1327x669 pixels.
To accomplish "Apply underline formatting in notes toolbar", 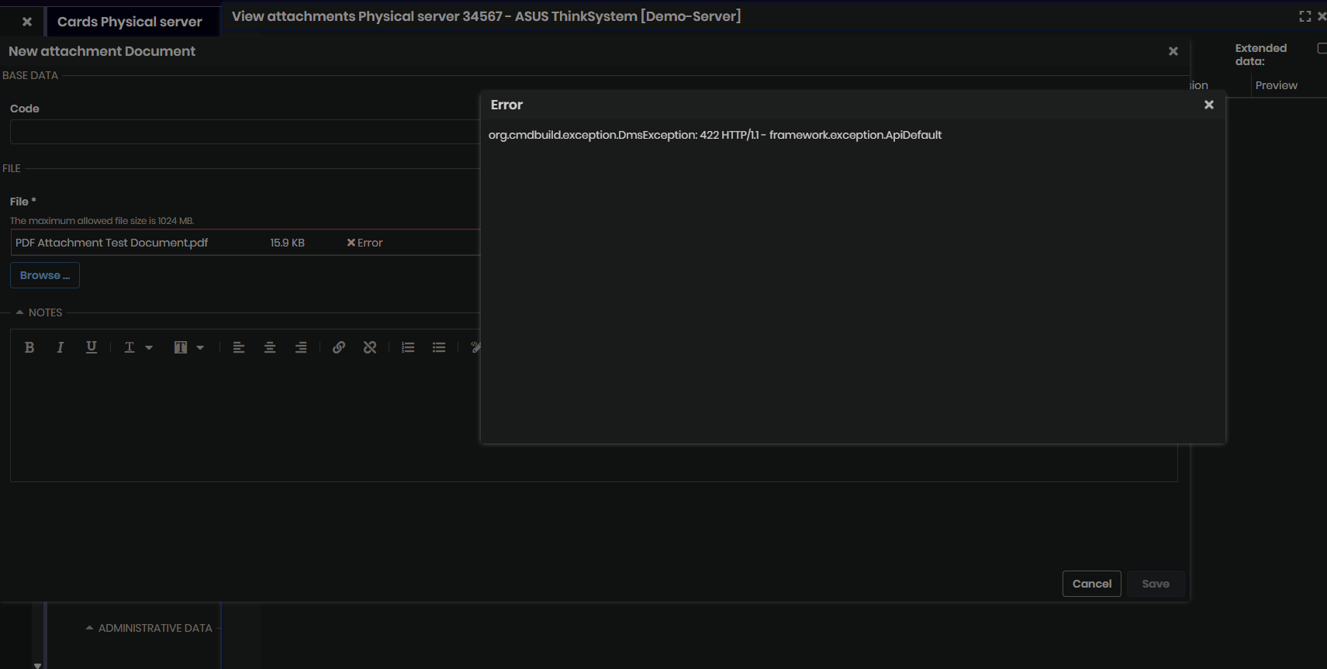I will 92,347.
